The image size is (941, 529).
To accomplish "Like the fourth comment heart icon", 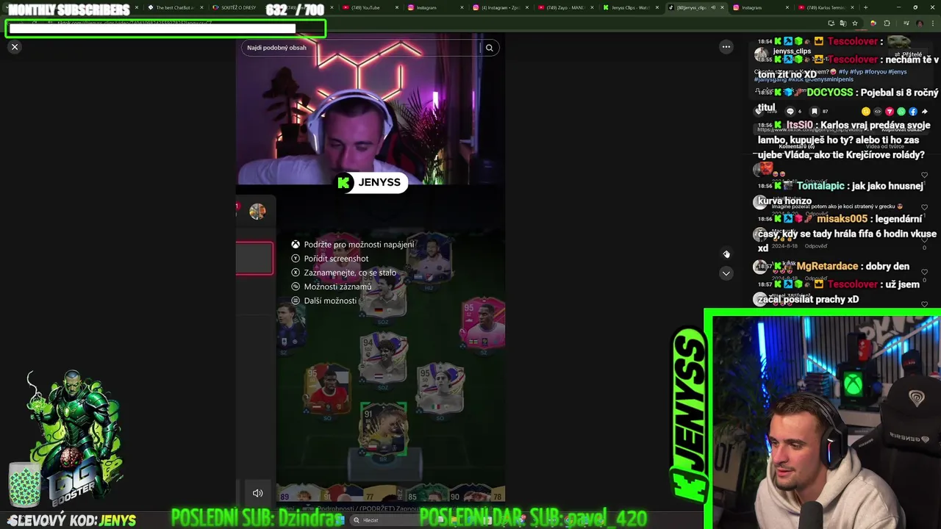I will pyautogui.click(x=924, y=272).
